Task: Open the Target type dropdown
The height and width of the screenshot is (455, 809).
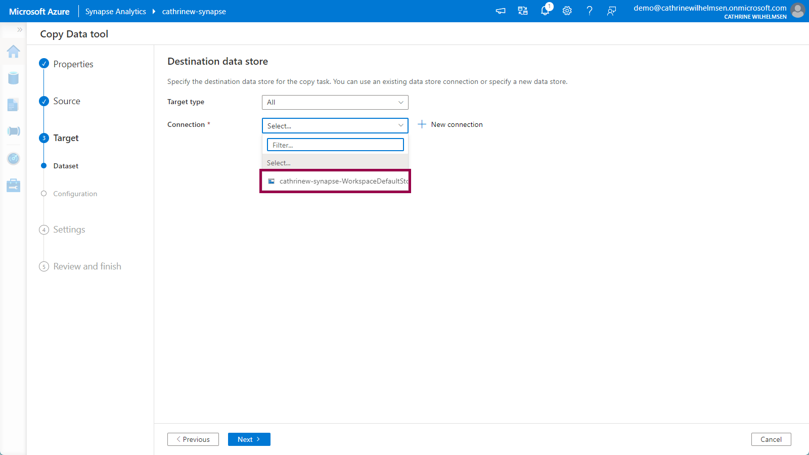Action: click(x=335, y=102)
